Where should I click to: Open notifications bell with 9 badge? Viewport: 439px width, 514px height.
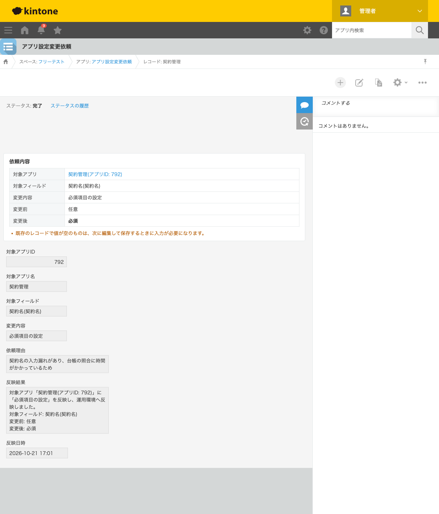(41, 30)
